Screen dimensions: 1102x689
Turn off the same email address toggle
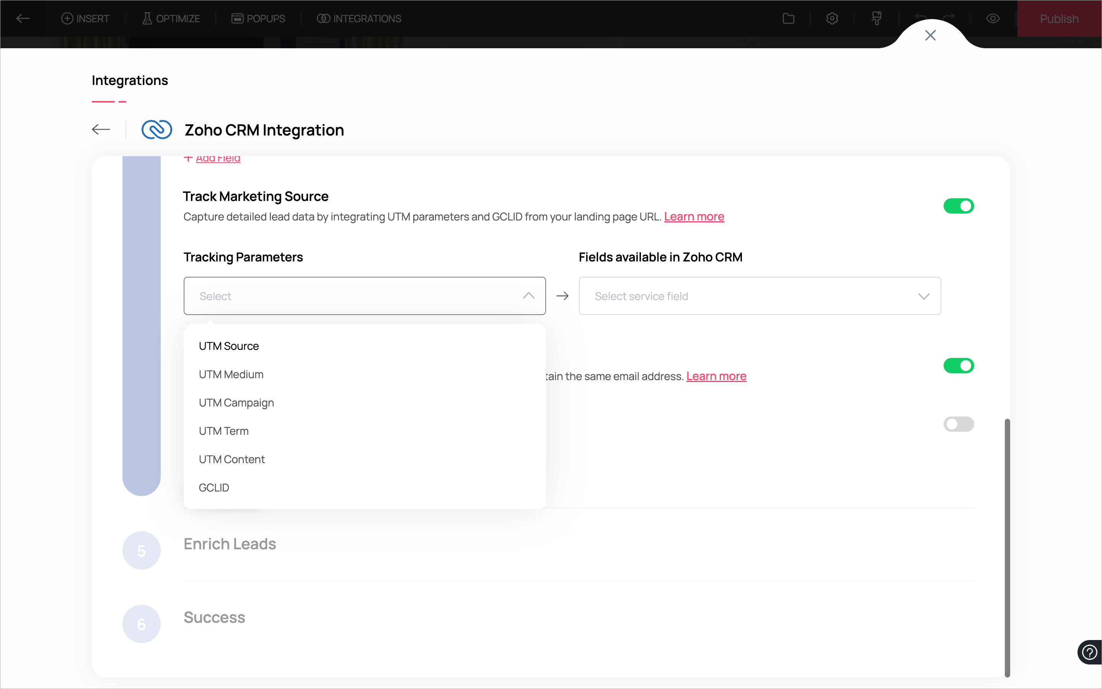(958, 366)
